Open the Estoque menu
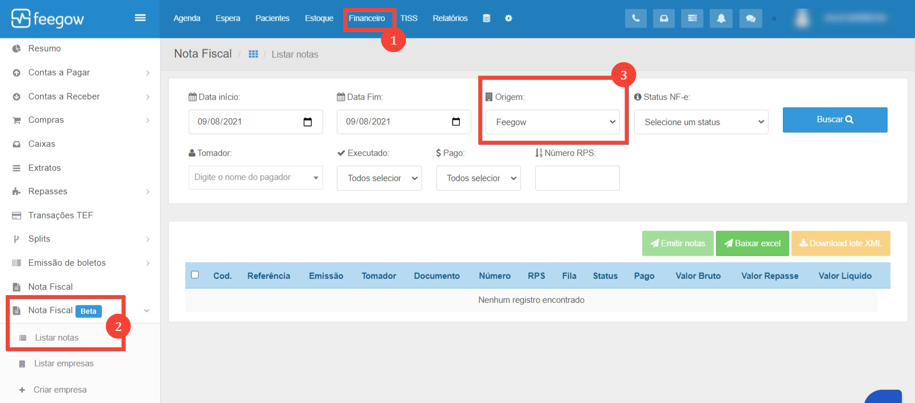915x403 pixels. [319, 18]
